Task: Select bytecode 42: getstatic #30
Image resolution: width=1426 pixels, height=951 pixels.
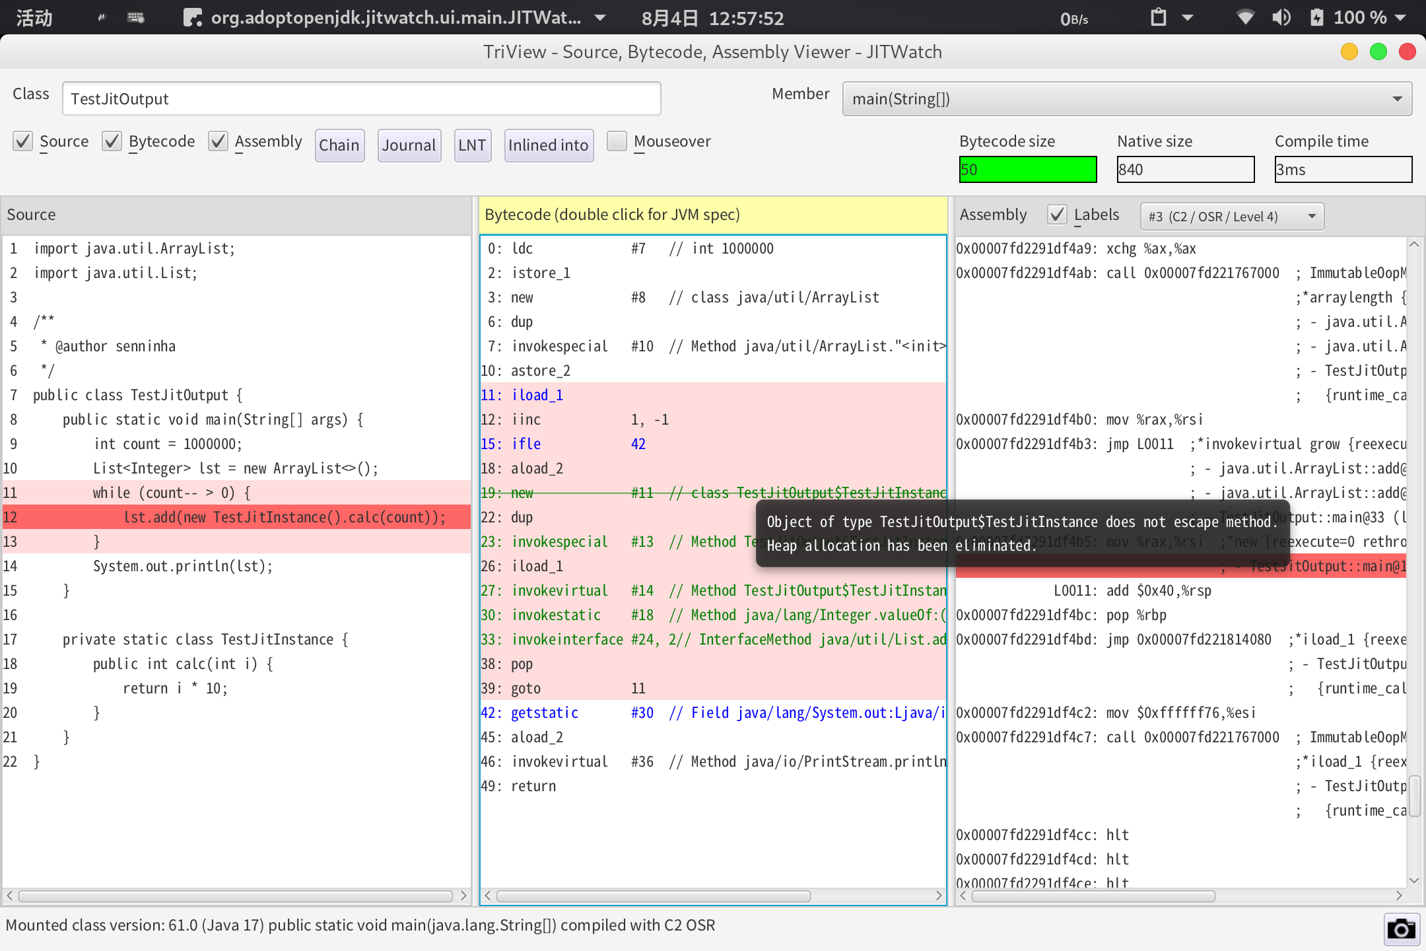Action: (713, 713)
